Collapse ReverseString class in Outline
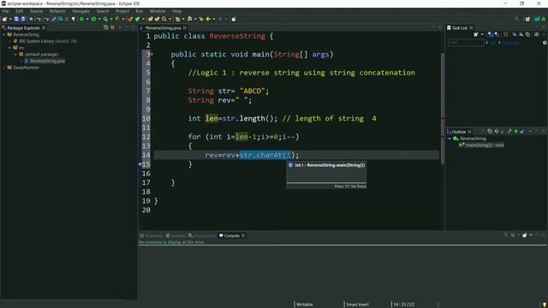548x308 pixels. point(450,139)
